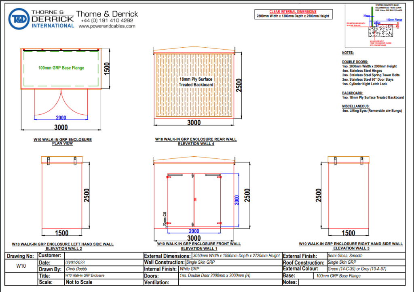This screenshot has height=292, width=414.
Task: Click the 3000 width dimension on rear wall
Action: (194, 123)
